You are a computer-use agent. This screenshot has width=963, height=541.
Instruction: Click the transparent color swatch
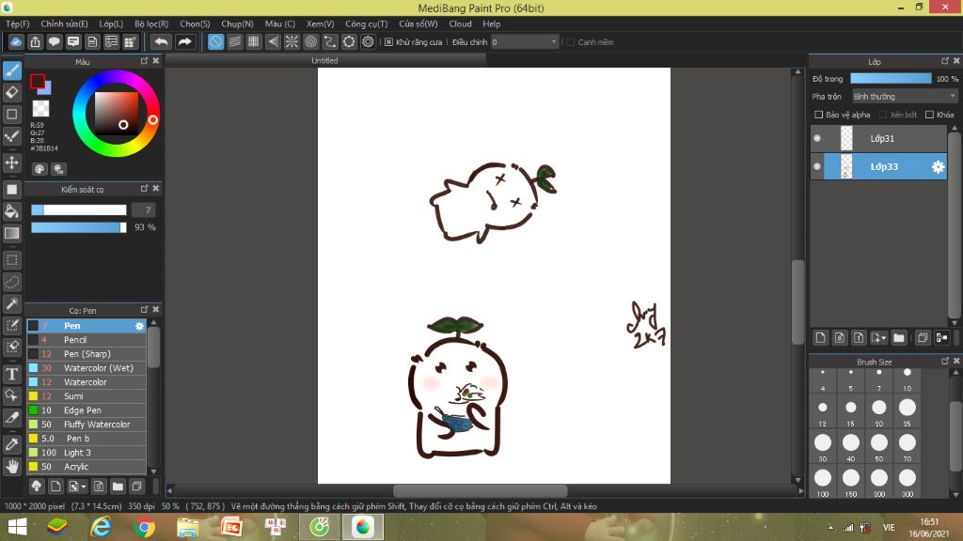(41, 109)
